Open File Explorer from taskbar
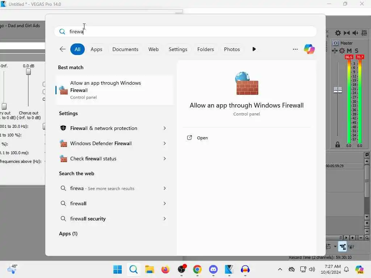 (x=150, y=269)
